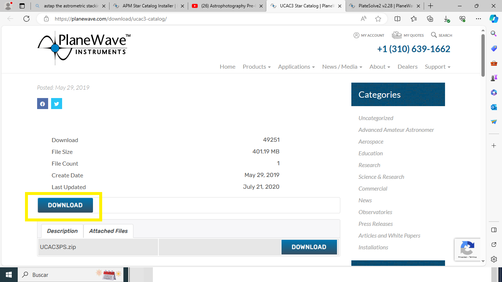502x282 pixels.
Task: Open the Dealers nav link
Action: point(408,67)
